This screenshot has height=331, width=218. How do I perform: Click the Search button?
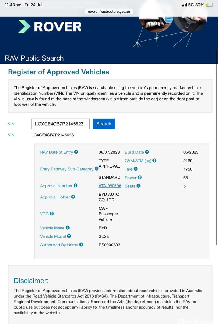tap(104, 124)
